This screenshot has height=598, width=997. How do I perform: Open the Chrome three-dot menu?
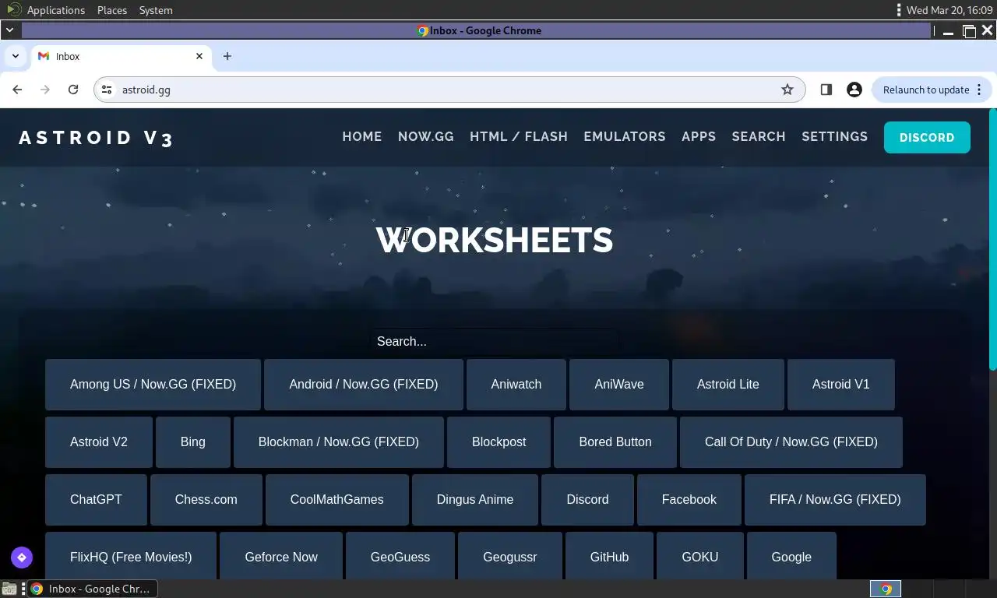click(x=979, y=90)
